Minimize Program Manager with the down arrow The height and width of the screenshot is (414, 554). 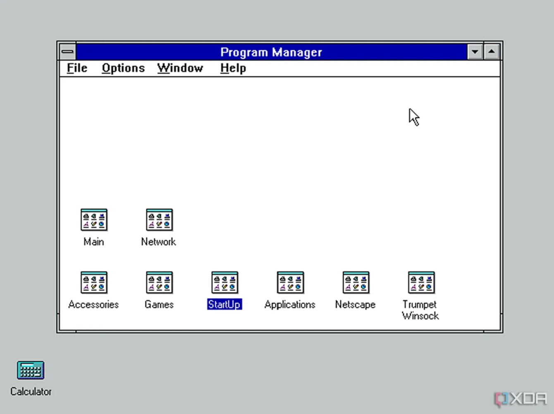[x=475, y=51]
